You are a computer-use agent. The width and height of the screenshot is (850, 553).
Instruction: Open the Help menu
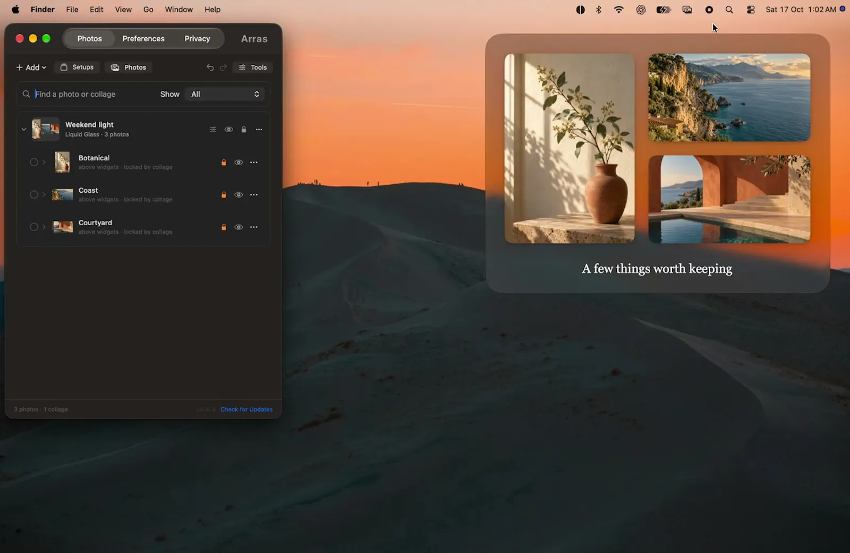[212, 10]
